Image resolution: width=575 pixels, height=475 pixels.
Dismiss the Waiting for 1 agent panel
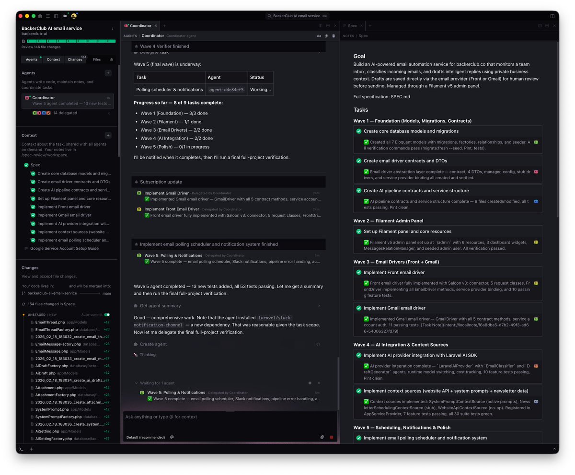pyautogui.click(x=319, y=383)
